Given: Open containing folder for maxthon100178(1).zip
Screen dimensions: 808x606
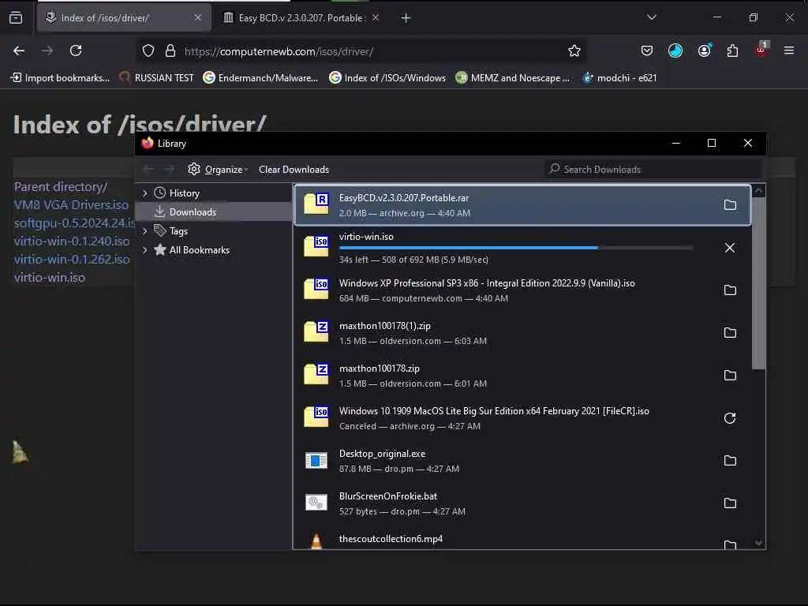Looking at the screenshot, I should pyautogui.click(x=730, y=333).
